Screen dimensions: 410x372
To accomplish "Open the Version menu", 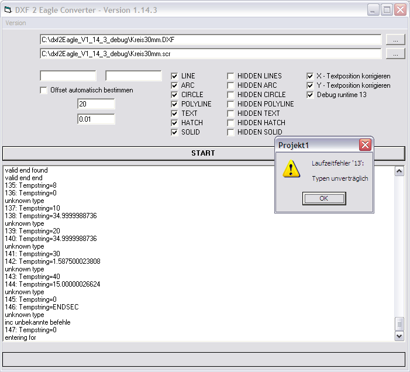I will [16, 23].
